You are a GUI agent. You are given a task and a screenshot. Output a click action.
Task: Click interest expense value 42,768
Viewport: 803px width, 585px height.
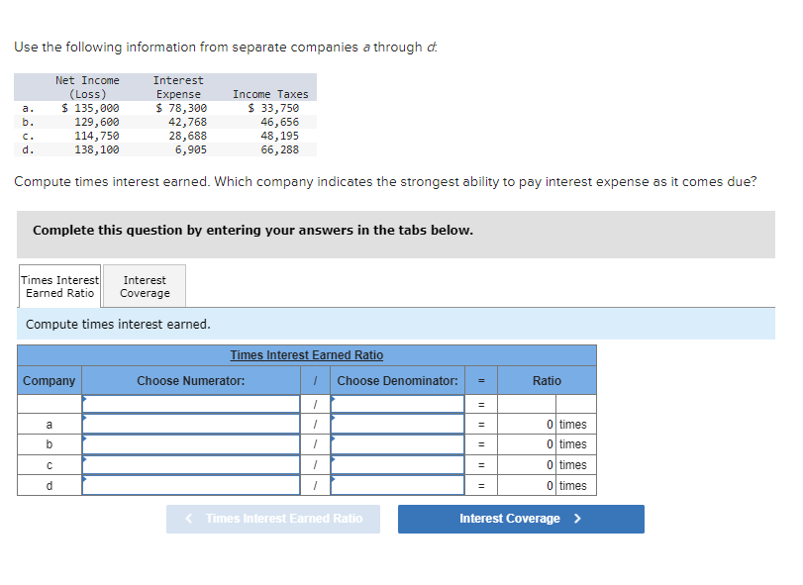click(188, 122)
